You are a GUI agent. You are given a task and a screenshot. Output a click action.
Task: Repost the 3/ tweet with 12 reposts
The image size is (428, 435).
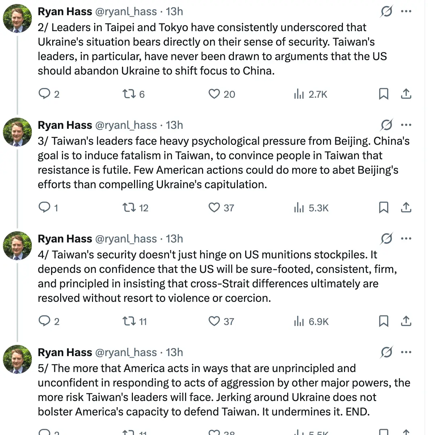point(129,208)
